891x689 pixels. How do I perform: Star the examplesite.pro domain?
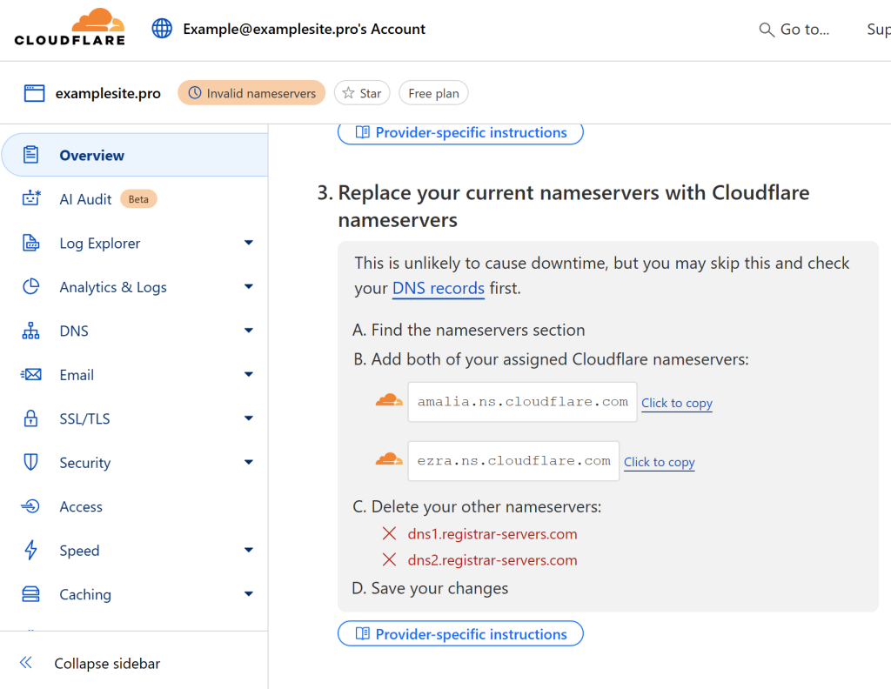click(362, 93)
